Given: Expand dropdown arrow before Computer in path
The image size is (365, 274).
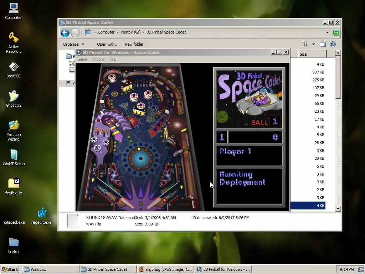Looking at the screenshot, I should tap(95, 32).
